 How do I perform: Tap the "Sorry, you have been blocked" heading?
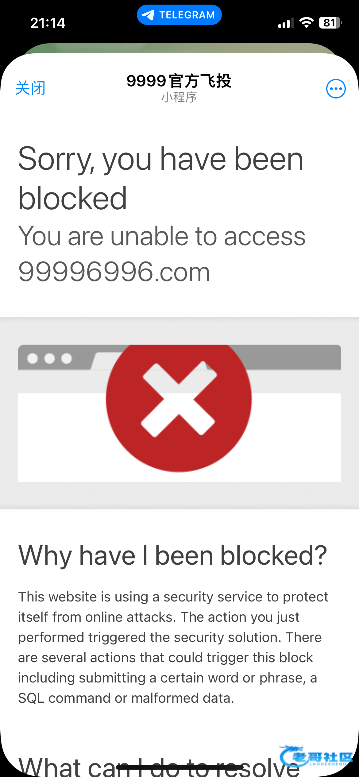(161, 178)
